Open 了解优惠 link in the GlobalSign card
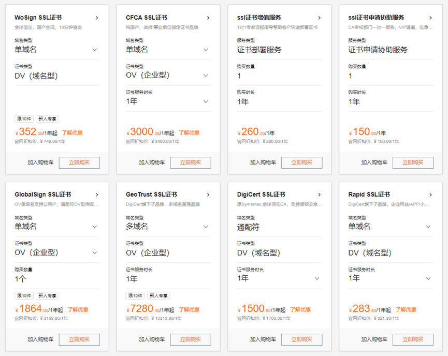This screenshot has width=448, height=356. click(78, 310)
